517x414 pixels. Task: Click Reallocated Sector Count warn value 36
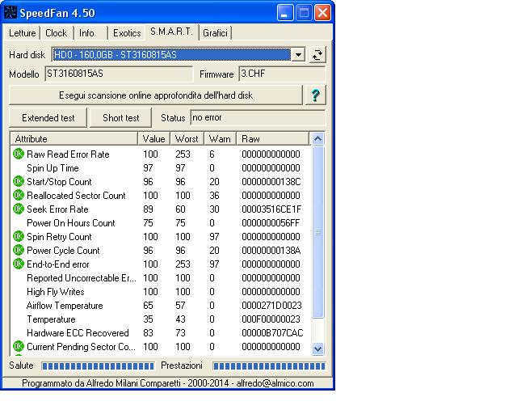coord(214,195)
